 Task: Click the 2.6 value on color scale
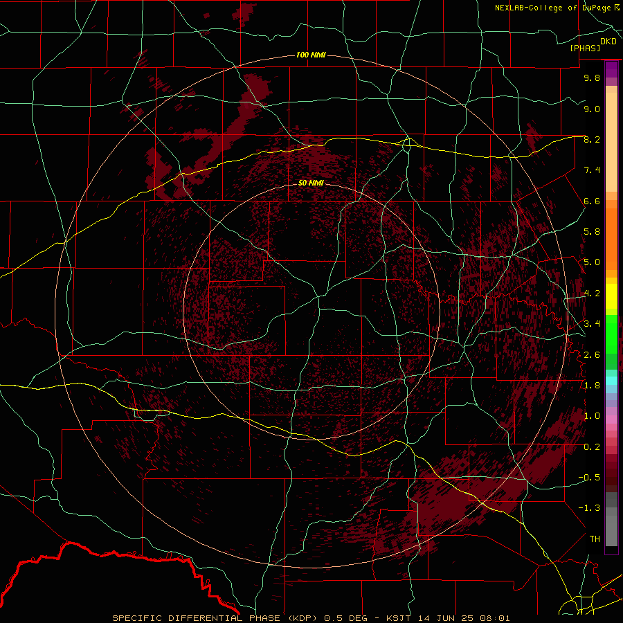[x=592, y=354]
